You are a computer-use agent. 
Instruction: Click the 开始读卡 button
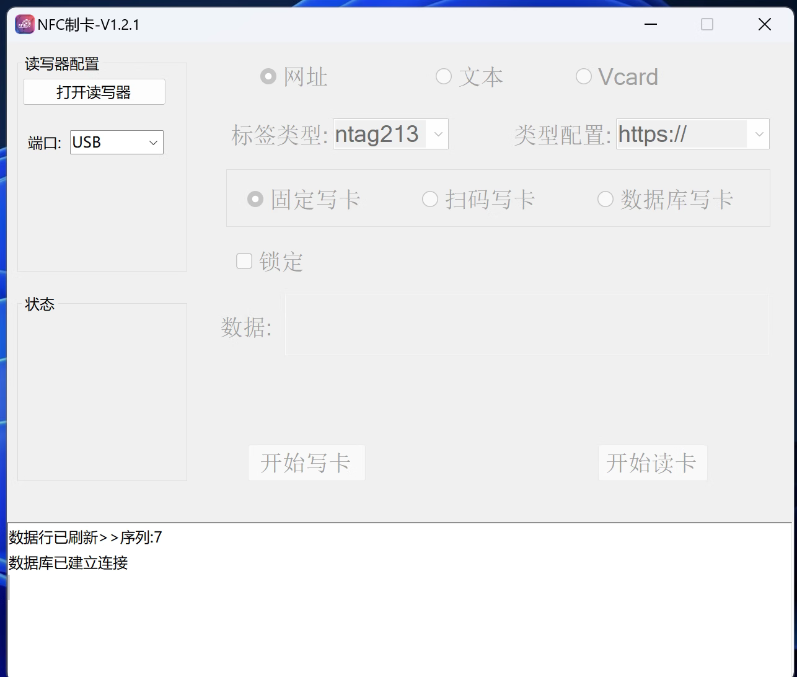[653, 463]
